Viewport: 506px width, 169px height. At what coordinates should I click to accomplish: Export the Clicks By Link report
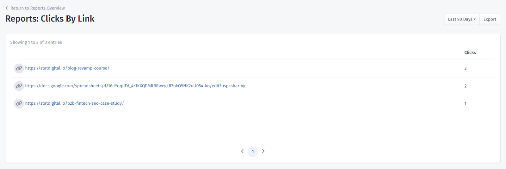point(490,19)
